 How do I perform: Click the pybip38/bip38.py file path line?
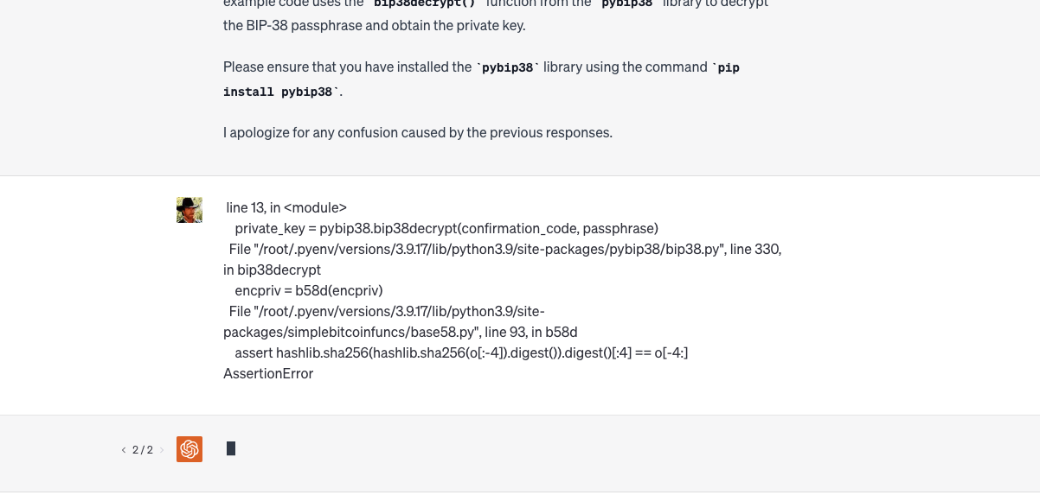point(505,250)
